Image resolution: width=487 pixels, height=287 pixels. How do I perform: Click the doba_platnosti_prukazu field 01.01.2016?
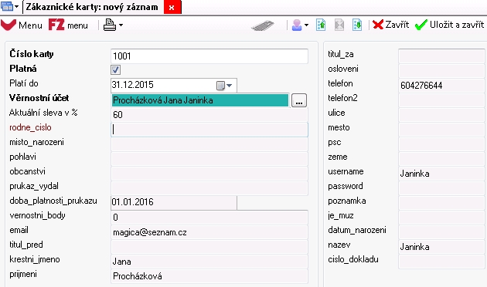pyautogui.click(x=174, y=203)
